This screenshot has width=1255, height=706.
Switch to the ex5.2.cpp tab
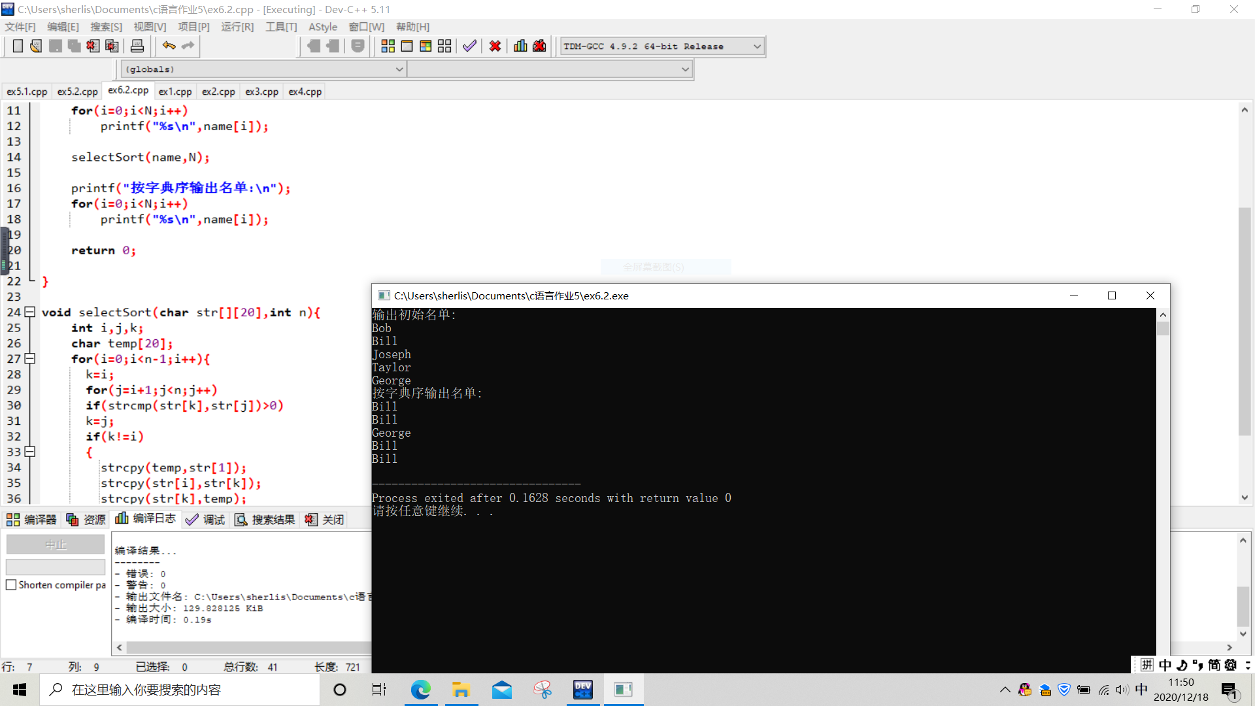[77, 92]
